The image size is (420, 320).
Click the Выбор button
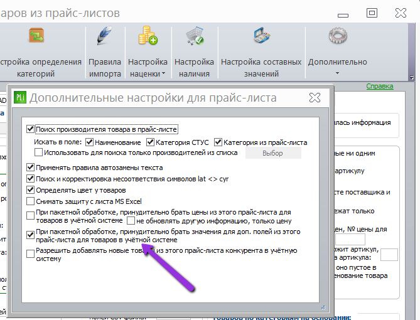[273, 153]
